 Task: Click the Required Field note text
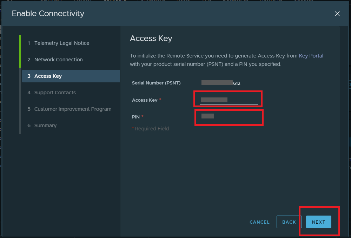click(152, 129)
